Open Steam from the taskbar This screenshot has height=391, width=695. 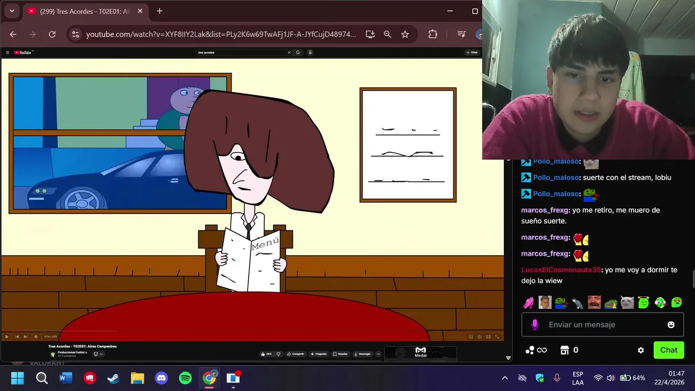pyautogui.click(x=113, y=378)
